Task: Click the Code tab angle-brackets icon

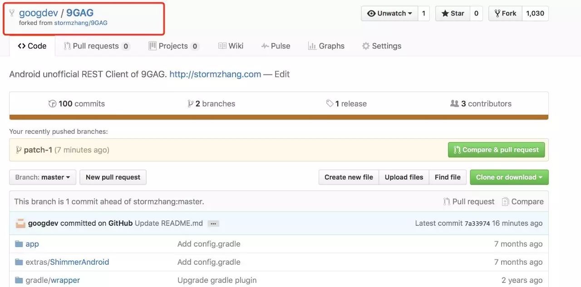Action: coord(22,46)
